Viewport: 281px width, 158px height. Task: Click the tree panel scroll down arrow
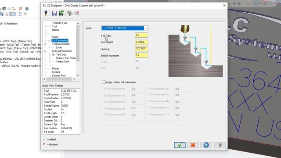78,75
